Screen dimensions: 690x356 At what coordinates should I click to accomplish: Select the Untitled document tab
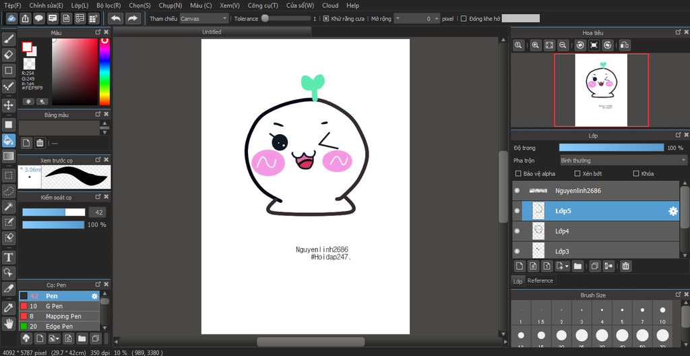tap(212, 32)
